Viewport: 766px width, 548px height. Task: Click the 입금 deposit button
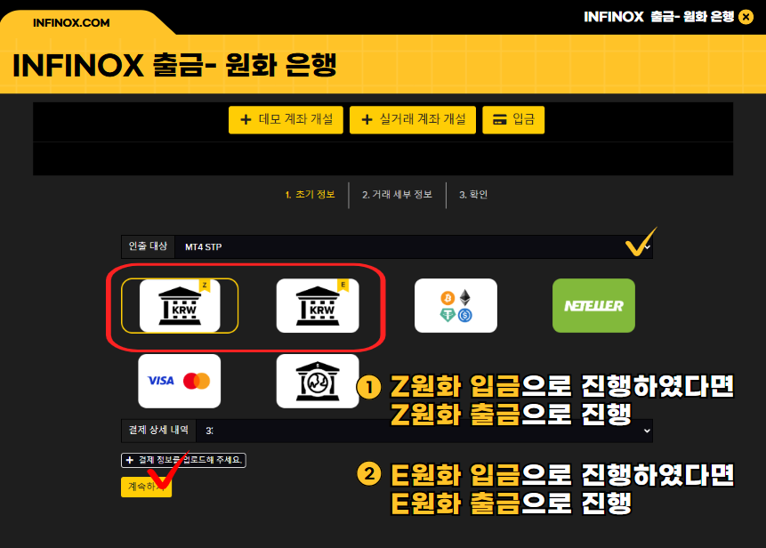513,120
